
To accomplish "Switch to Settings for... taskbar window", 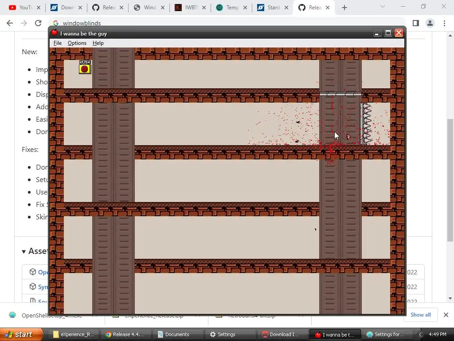I will coord(387,334).
